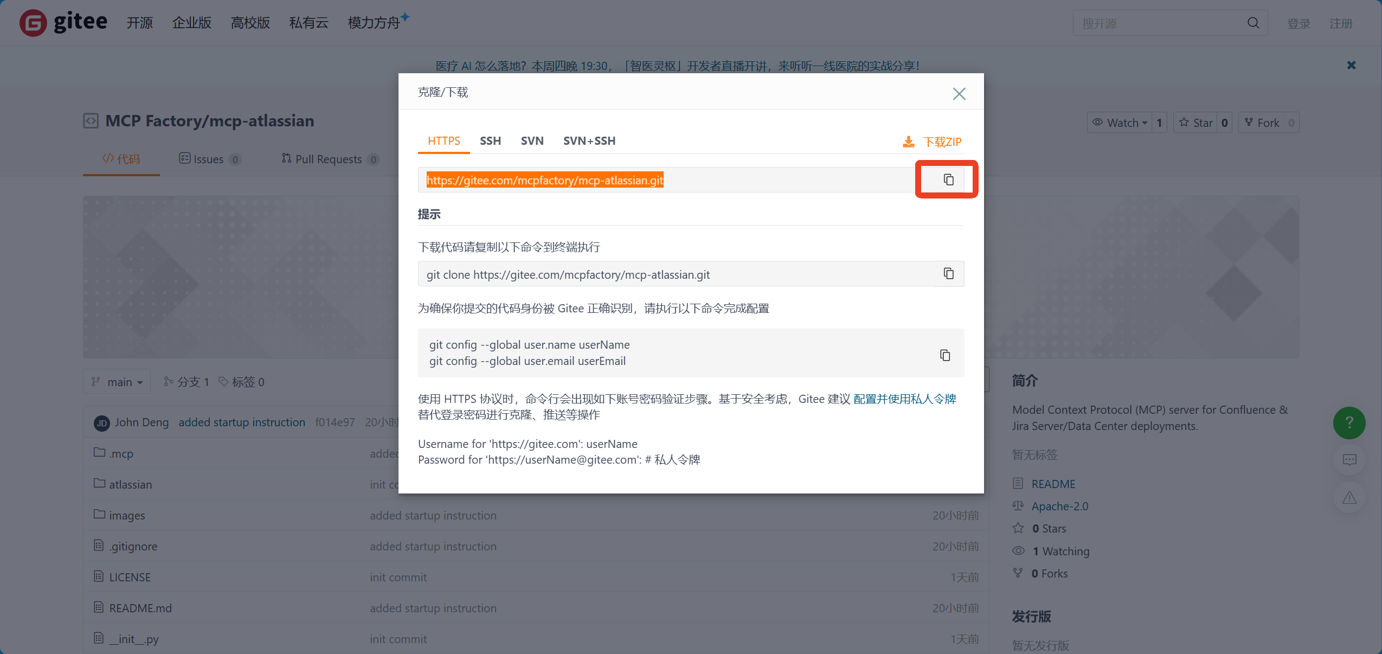
Task: Click the warning triangle report icon
Action: coord(1349,498)
